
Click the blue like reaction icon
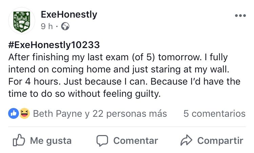click(14, 113)
